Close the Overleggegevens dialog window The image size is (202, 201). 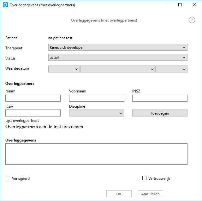click(x=194, y=5)
